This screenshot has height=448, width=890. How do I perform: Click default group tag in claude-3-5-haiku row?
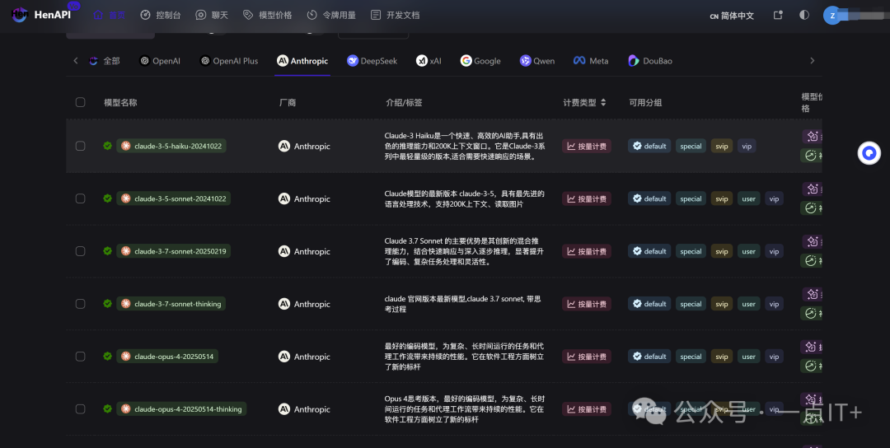coord(649,147)
